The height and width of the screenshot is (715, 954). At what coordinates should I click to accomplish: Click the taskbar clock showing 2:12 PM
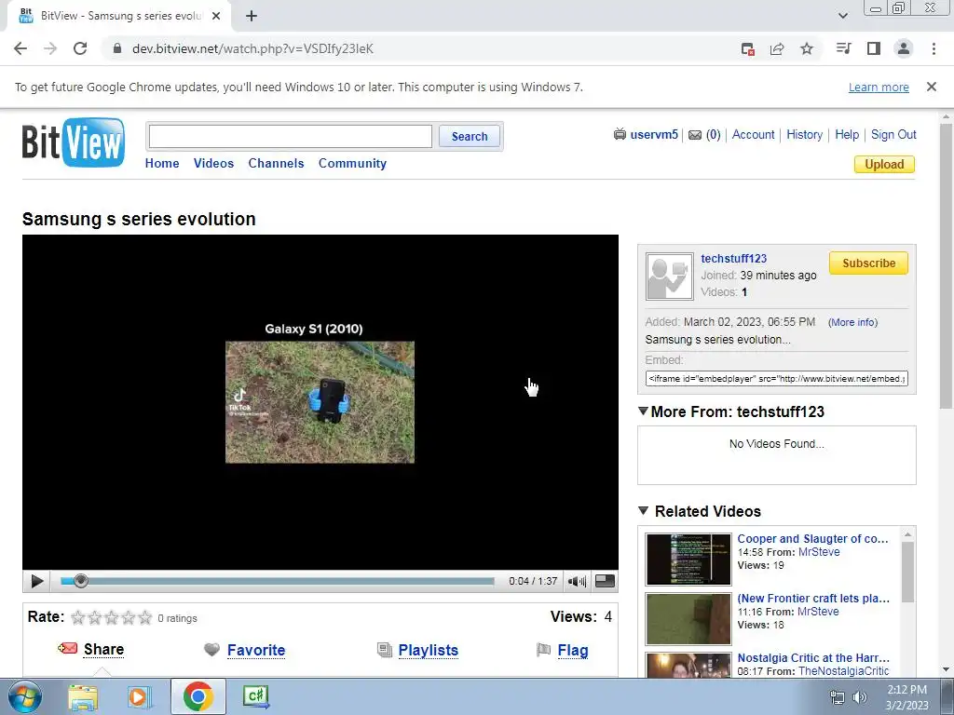pos(906,697)
